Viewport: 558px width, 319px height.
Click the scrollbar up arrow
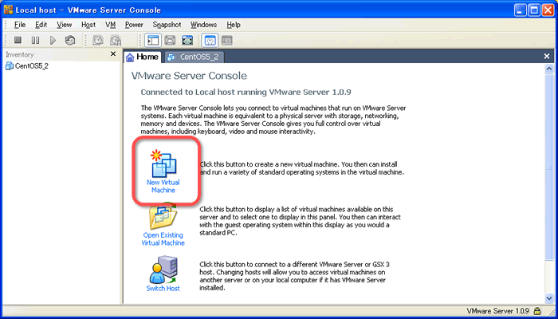[549, 69]
